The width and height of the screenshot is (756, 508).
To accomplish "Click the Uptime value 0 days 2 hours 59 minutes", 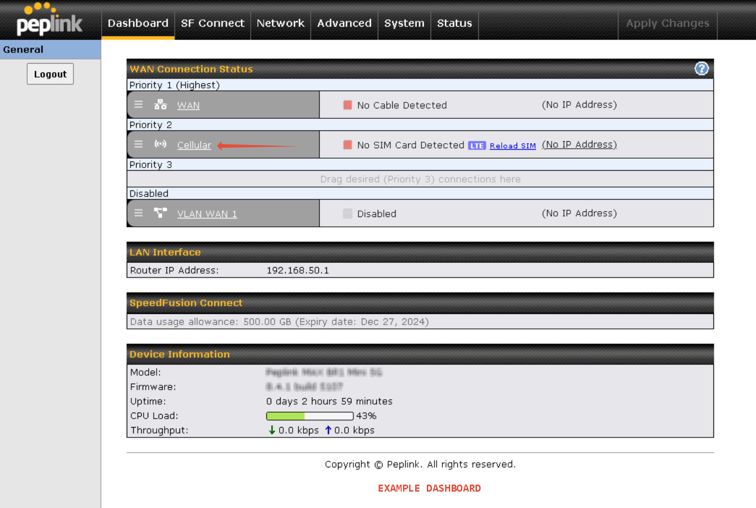I will tap(329, 401).
